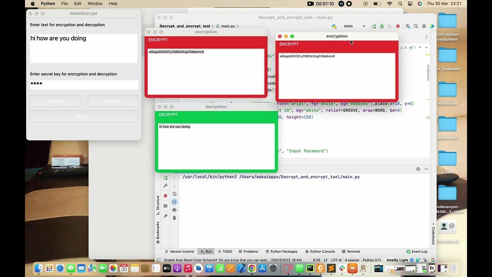
Task: Open the File menu
Action: 64,3
